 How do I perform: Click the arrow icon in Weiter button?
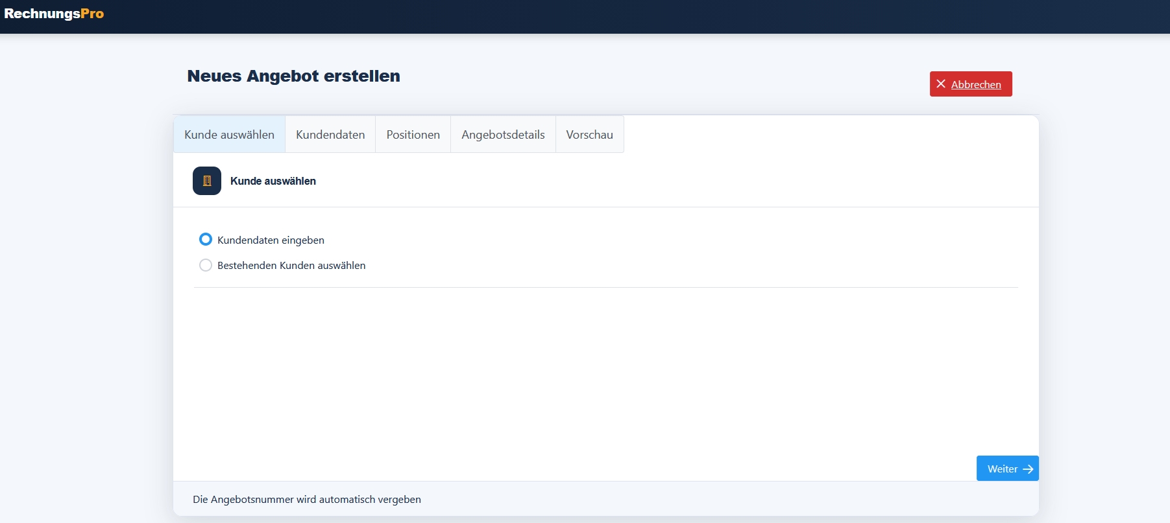[1028, 469]
